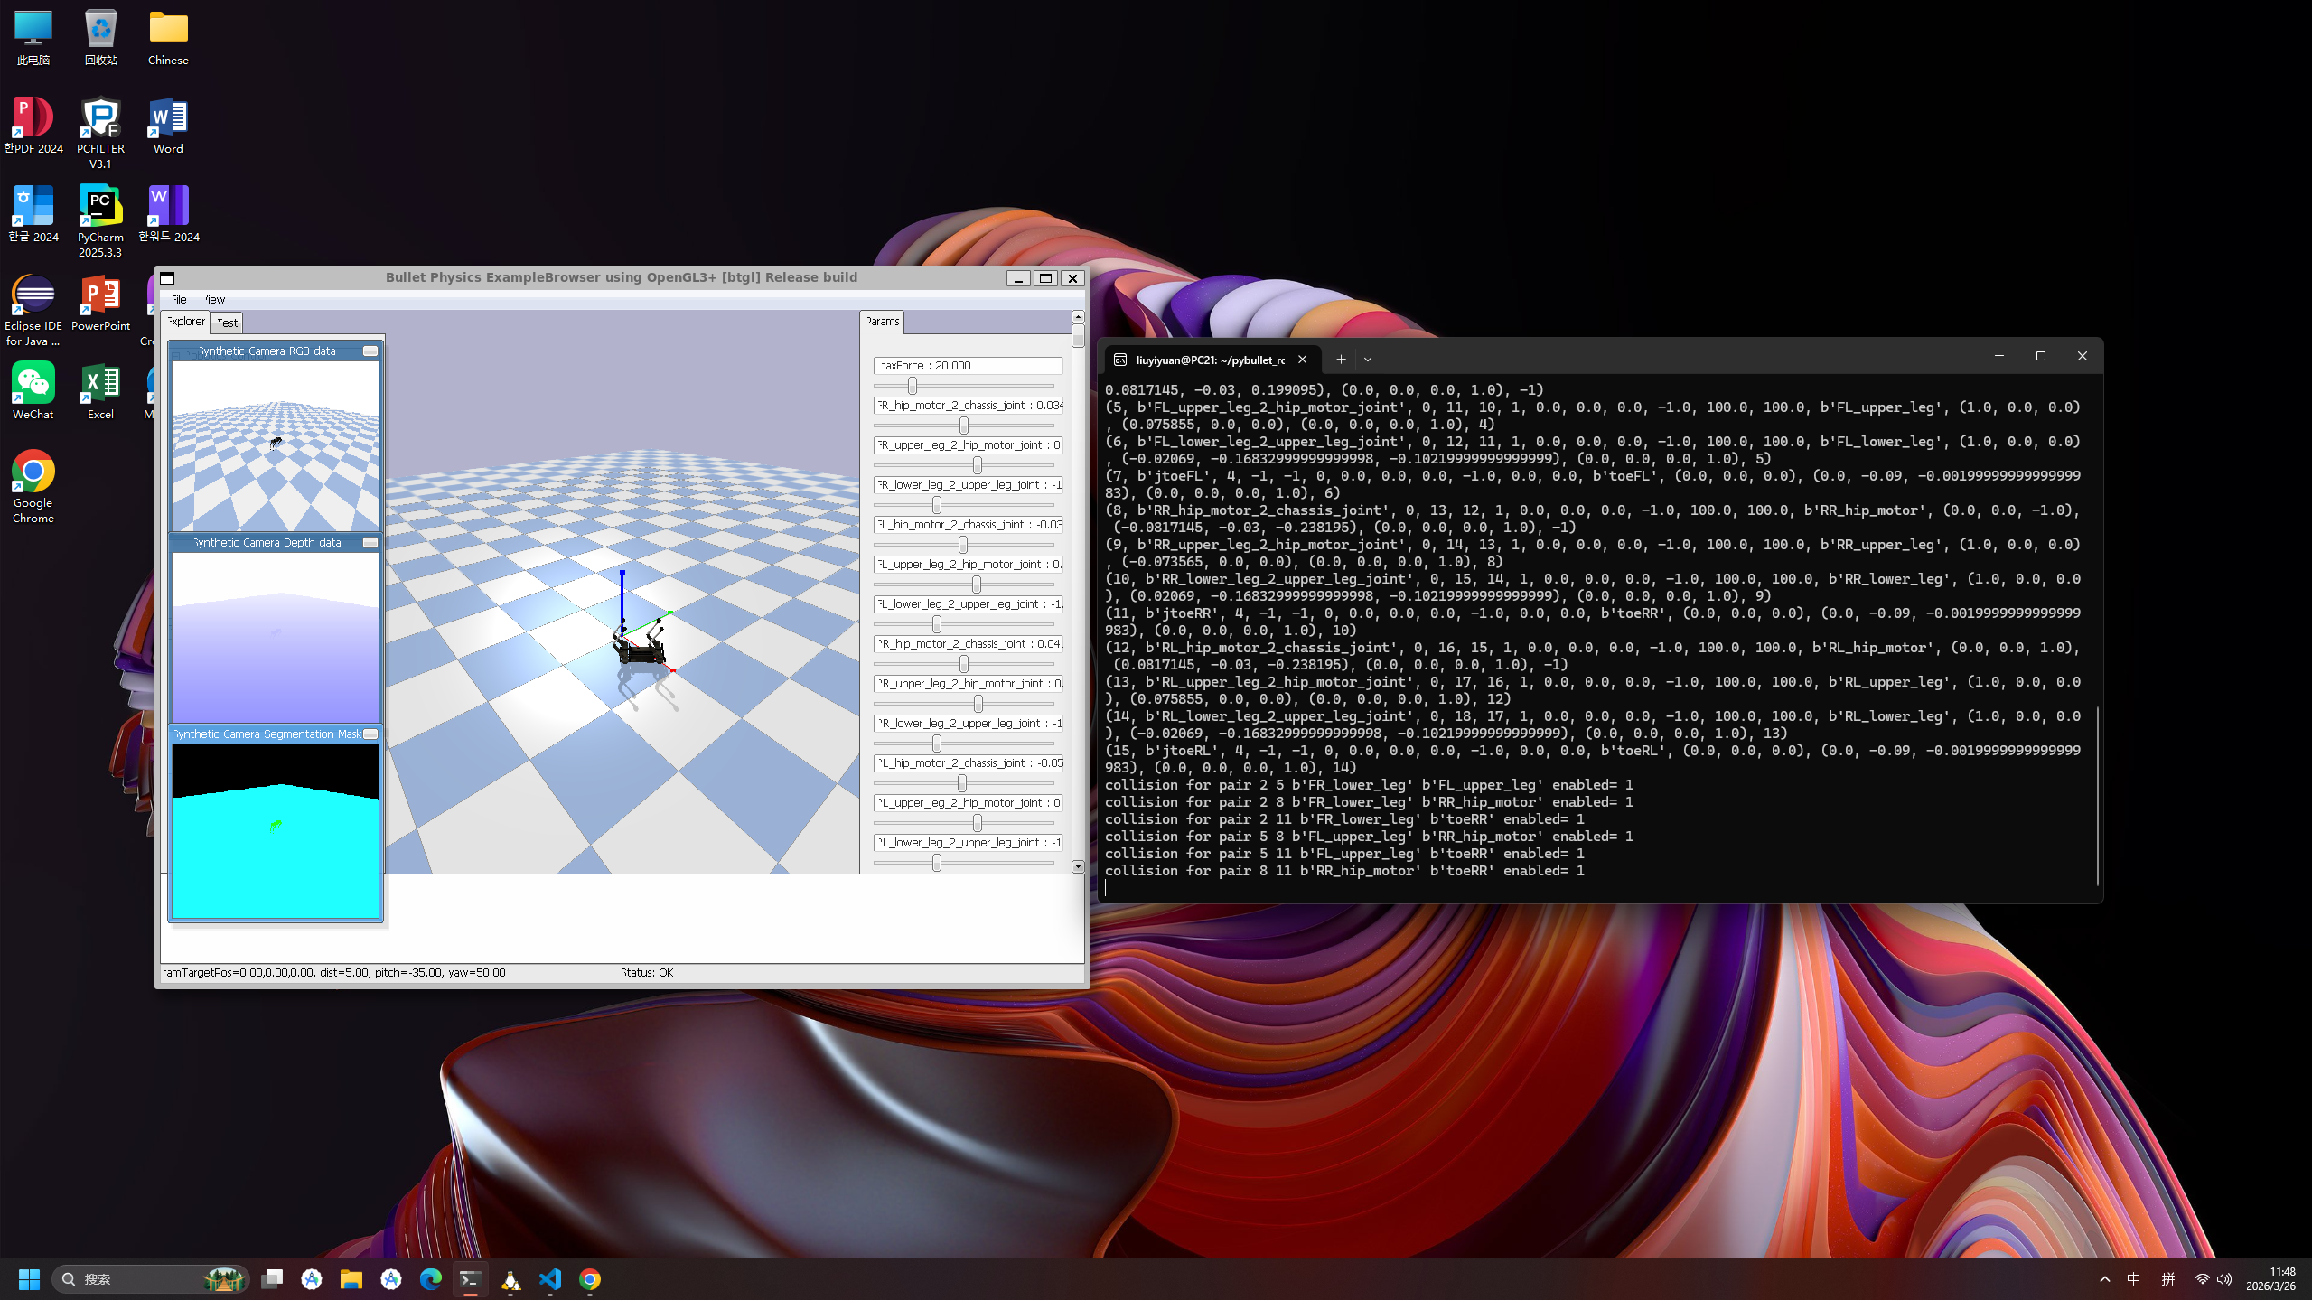The image size is (2312, 1300).
Task: Launch PCFILTER V3.1 desktop shortcut
Action: click(x=100, y=134)
